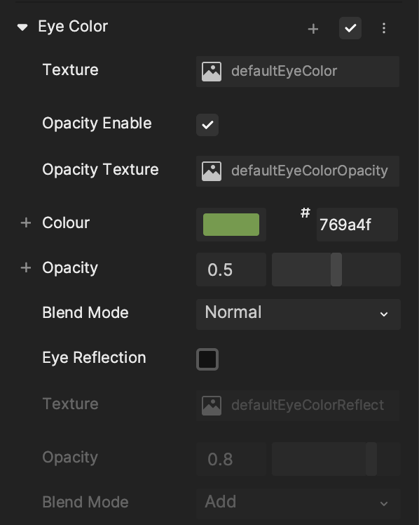Click the reflection Opacity field showing 0.8
Image resolution: width=419 pixels, height=525 pixels.
tap(231, 459)
